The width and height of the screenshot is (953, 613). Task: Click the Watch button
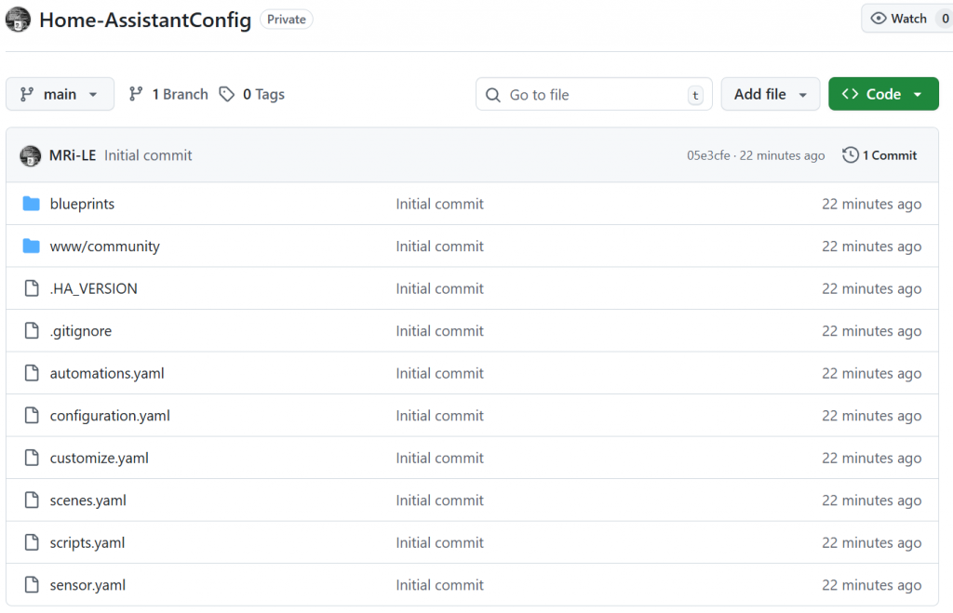click(899, 19)
